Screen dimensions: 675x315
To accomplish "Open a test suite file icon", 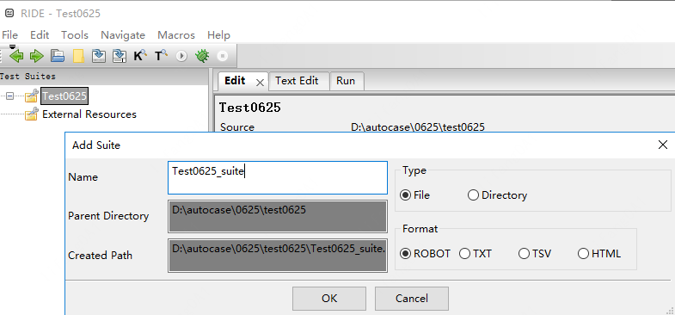I will click(58, 56).
